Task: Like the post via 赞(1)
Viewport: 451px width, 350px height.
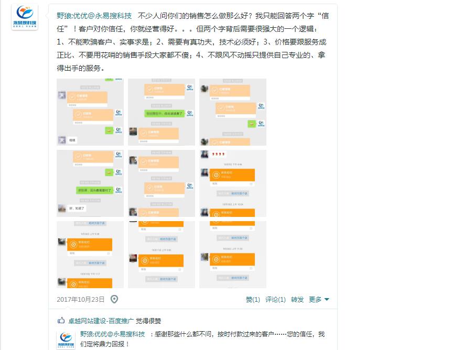Action: (x=253, y=299)
